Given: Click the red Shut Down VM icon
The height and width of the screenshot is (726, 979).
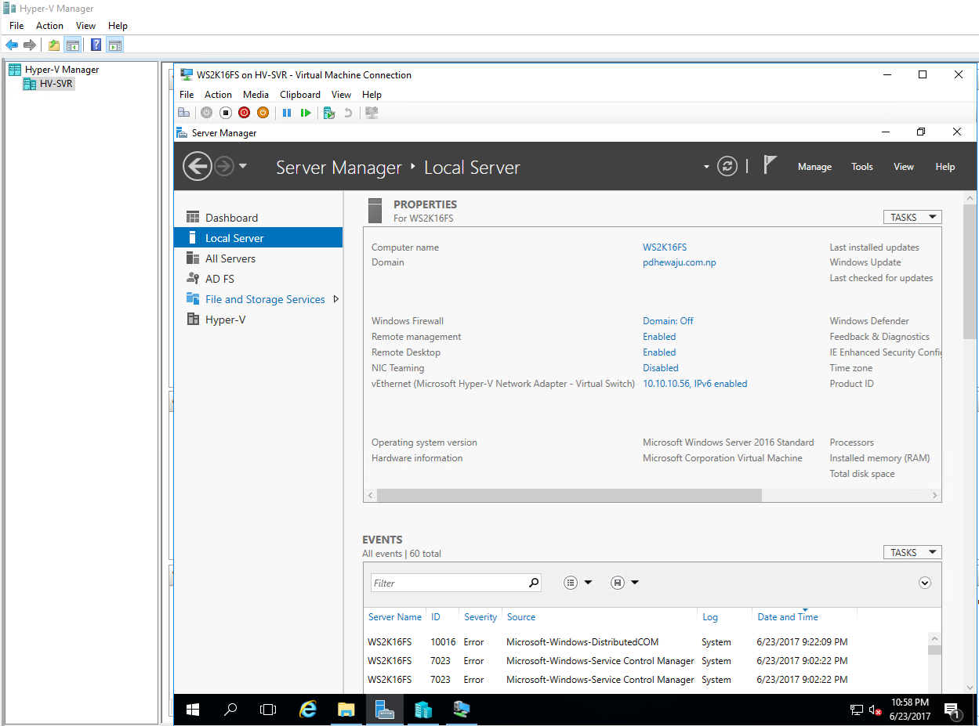Looking at the screenshot, I should (244, 113).
